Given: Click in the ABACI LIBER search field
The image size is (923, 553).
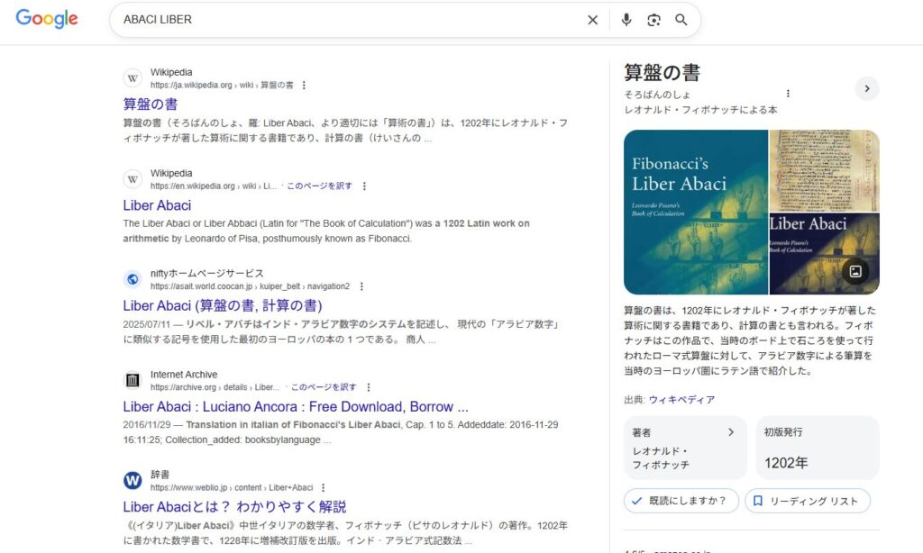Looking at the screenshot, I should point(343,20).
